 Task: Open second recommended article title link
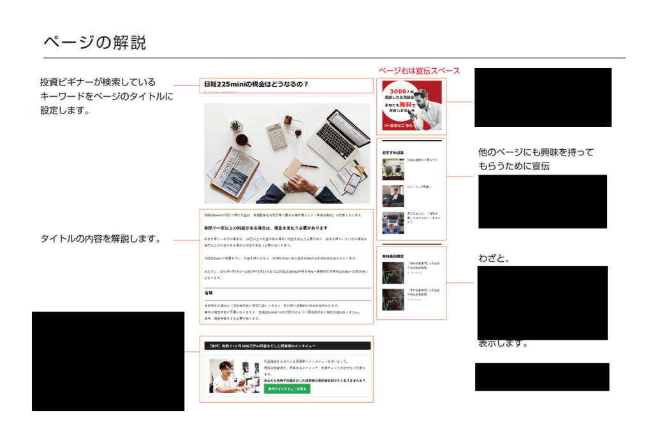coord(420,187)
